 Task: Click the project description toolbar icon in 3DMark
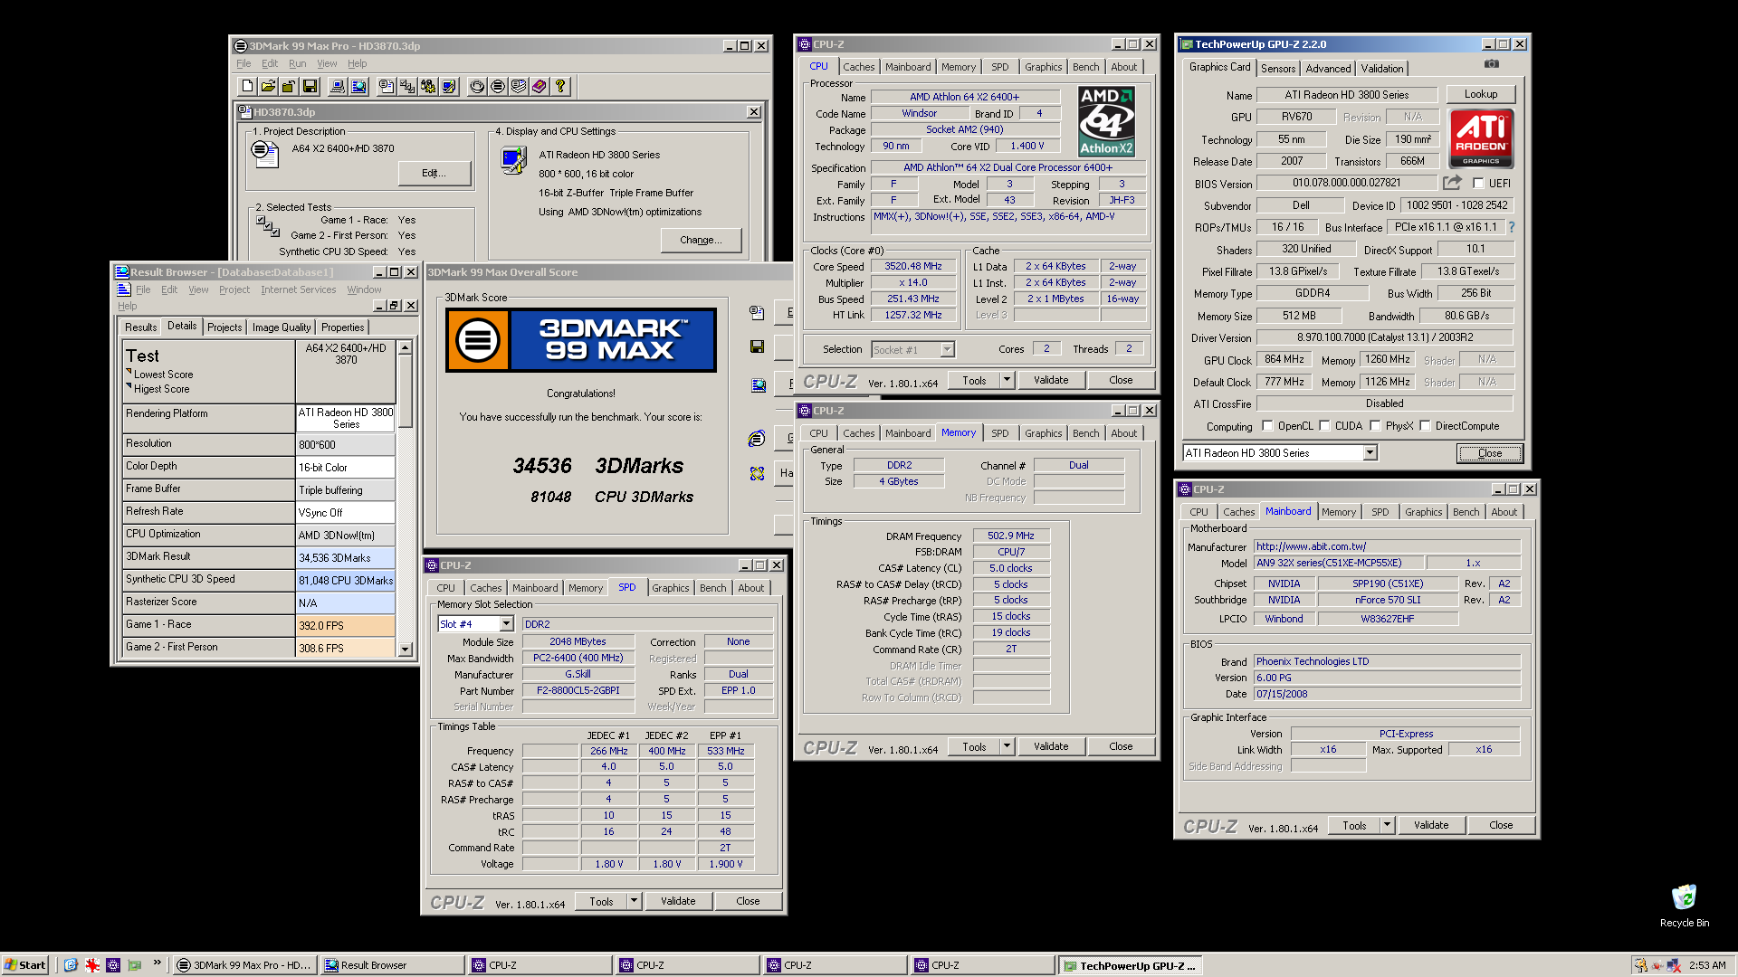click(387, 86)
